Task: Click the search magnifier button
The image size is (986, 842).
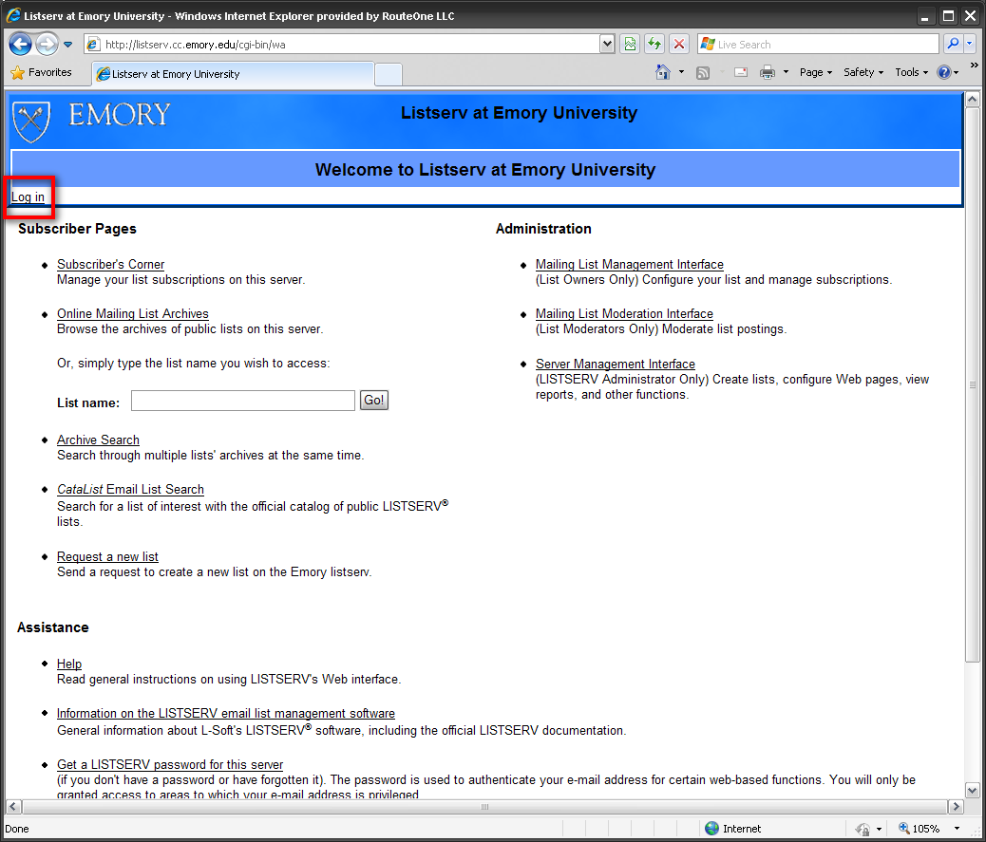Action: (954, 44)
